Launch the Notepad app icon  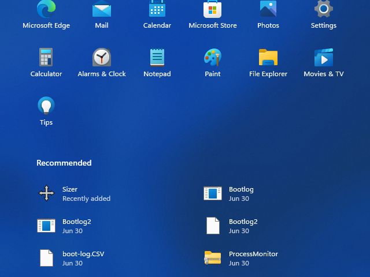[x=157, y=57]
